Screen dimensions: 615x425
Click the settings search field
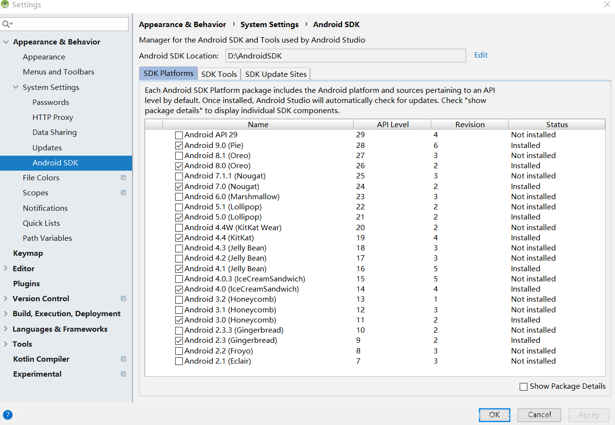tap(64, 24)
